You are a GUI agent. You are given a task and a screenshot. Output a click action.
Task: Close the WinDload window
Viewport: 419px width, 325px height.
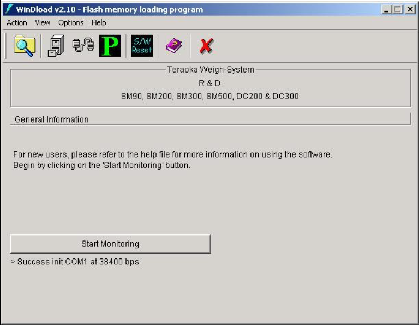coord(409,9)
